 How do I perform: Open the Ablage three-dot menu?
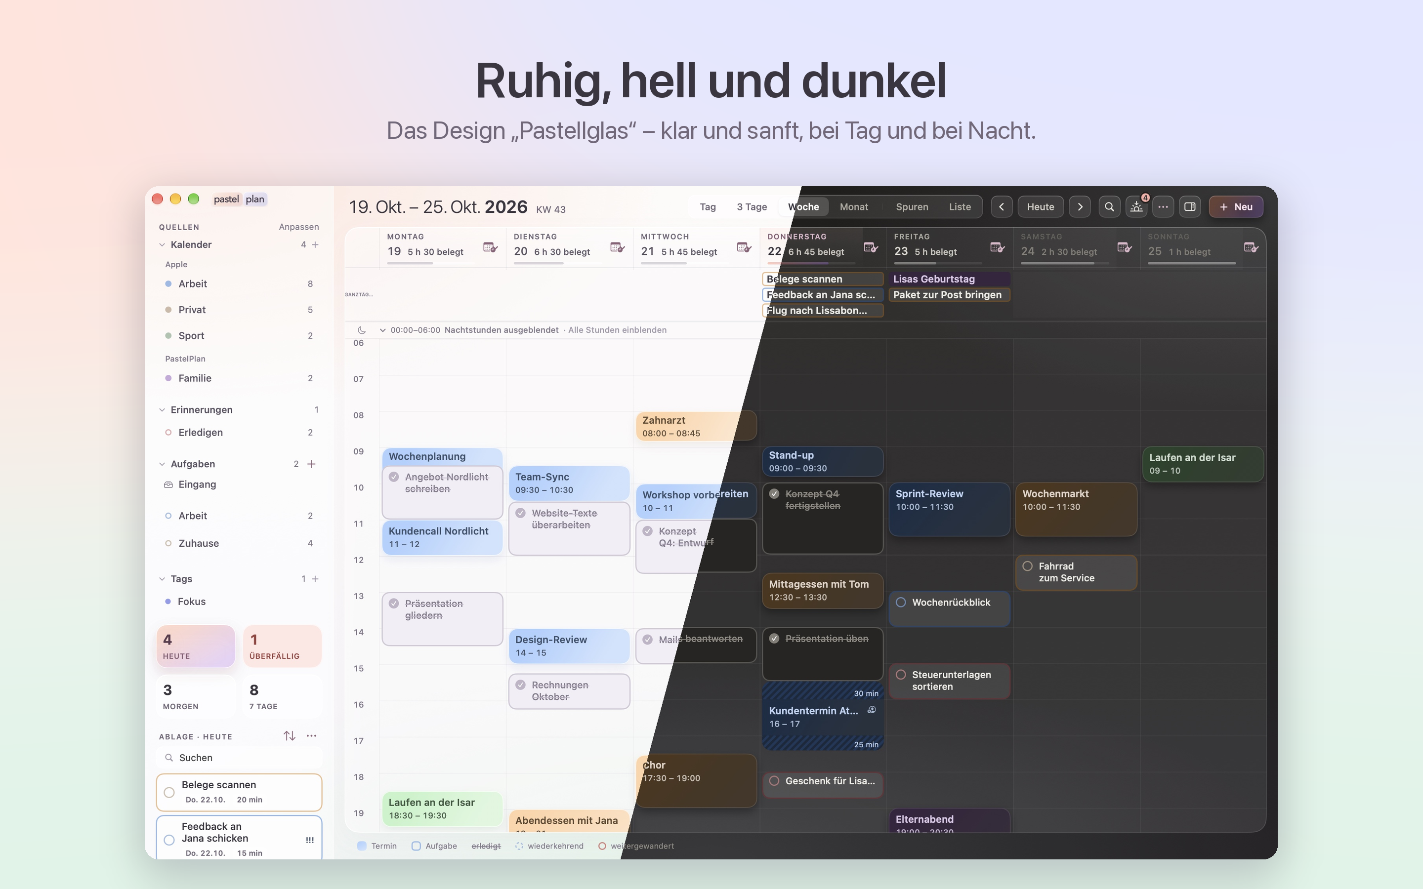coord(312,735)
